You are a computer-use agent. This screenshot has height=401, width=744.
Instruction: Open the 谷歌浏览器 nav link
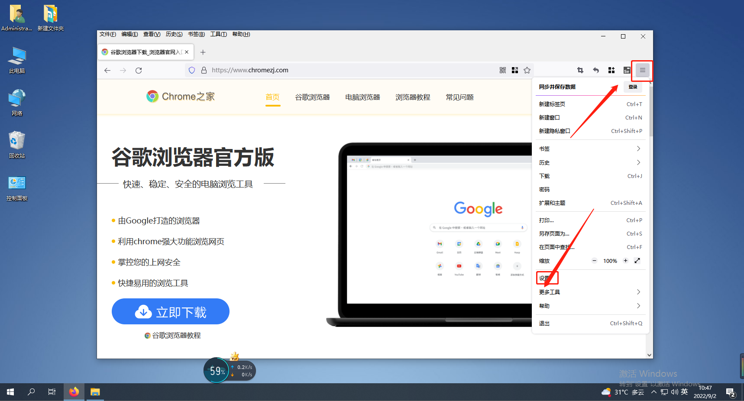tap(312, 97)
